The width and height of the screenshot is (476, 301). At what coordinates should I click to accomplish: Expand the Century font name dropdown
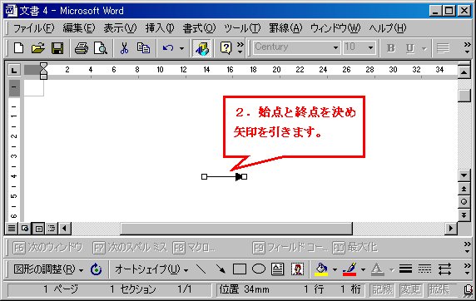(335, 47)
